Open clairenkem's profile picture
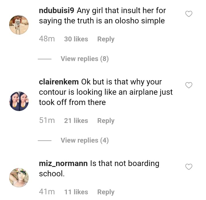The width and height of the screenshot is (206, 200). click(19, 101)
